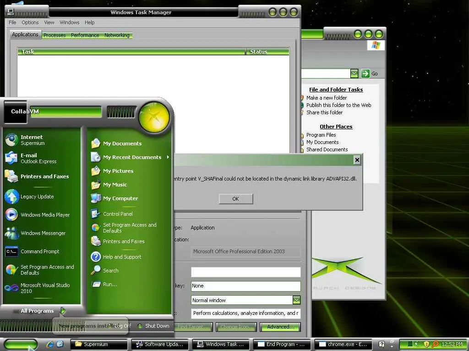Screen dimensions: 469x351
Task: Click the Status column header
Action: click(x=267, y=52)
